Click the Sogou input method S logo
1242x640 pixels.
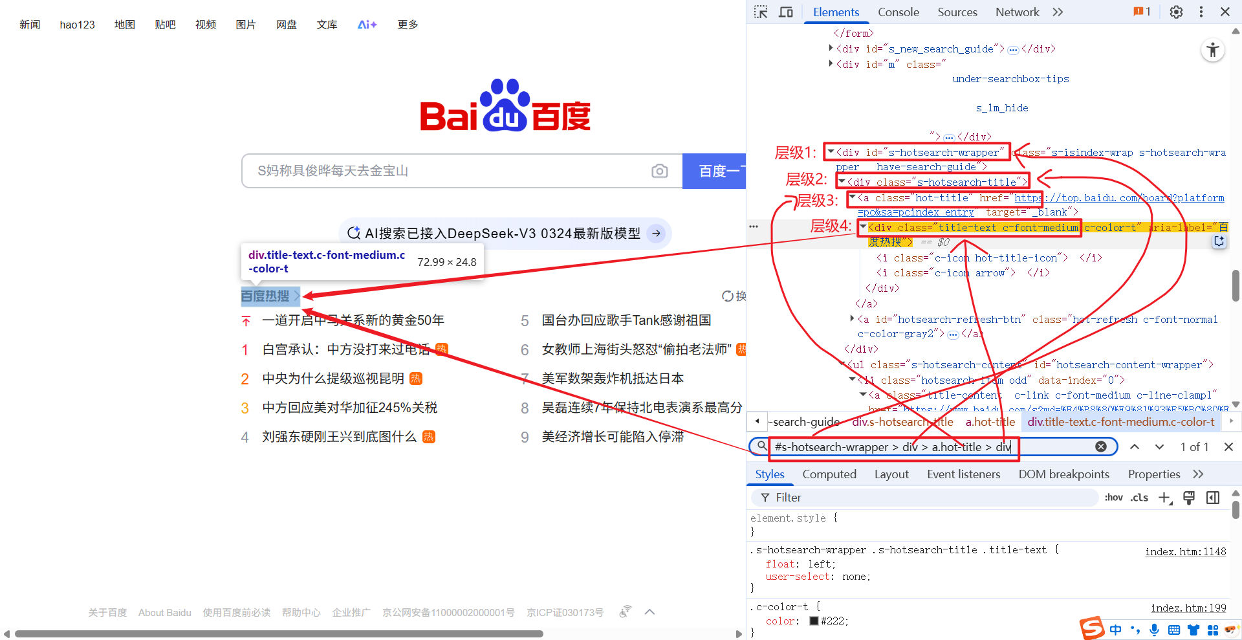click(x=1093, y=628)
